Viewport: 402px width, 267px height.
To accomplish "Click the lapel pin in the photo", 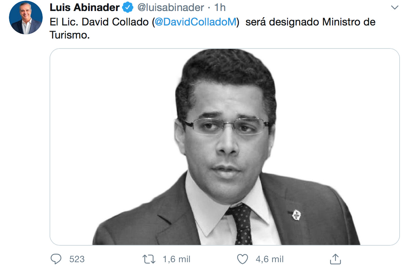I will tap(296, 215).
